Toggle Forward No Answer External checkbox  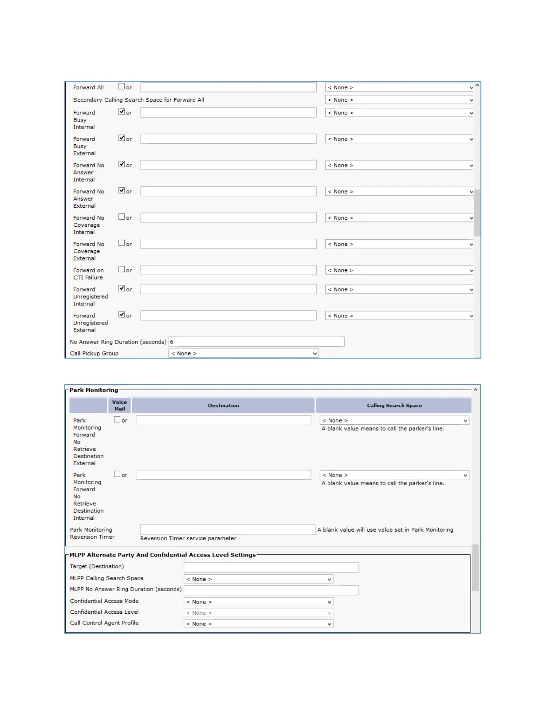122,190
